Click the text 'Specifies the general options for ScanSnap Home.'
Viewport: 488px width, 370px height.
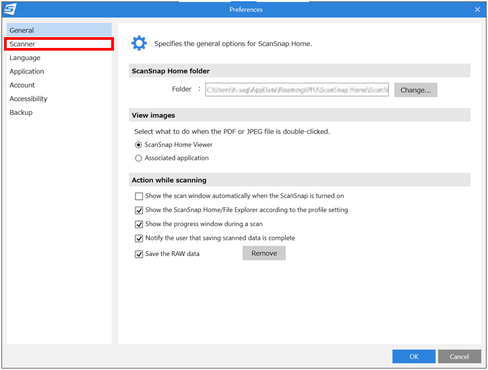pos(233,44)
